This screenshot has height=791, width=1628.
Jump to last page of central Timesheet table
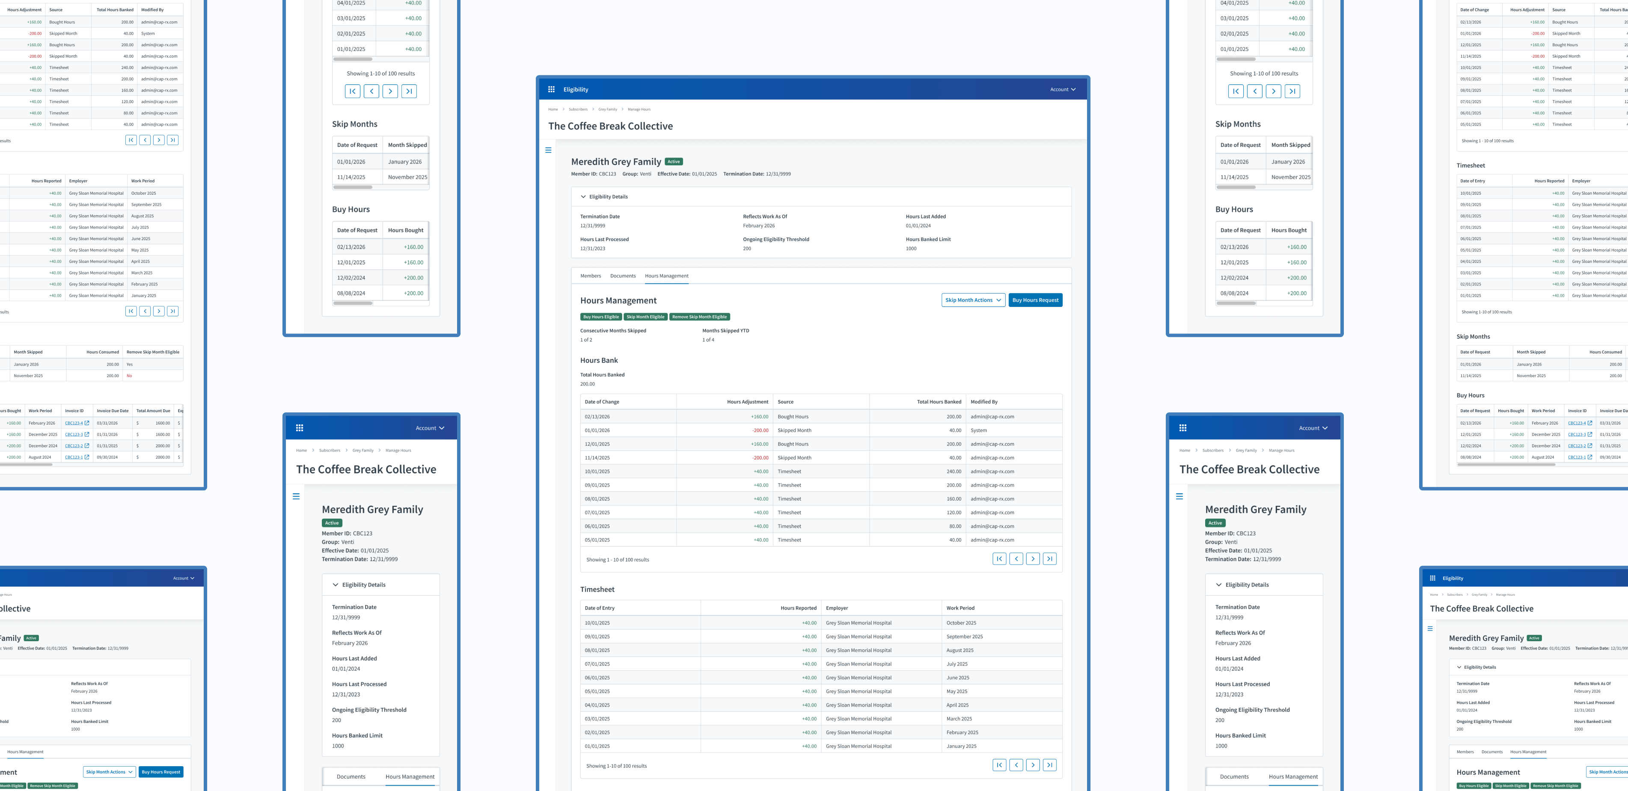coord(1050,765)
